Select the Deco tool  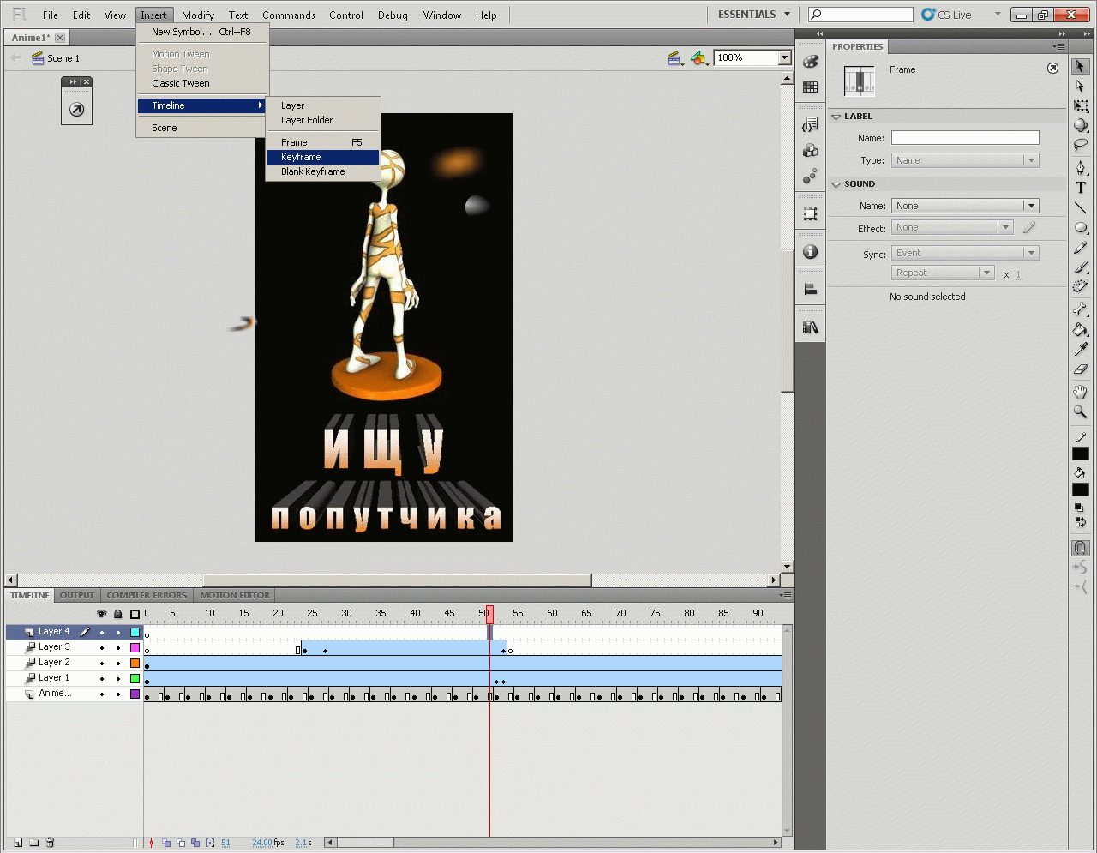coord(1080,287)
